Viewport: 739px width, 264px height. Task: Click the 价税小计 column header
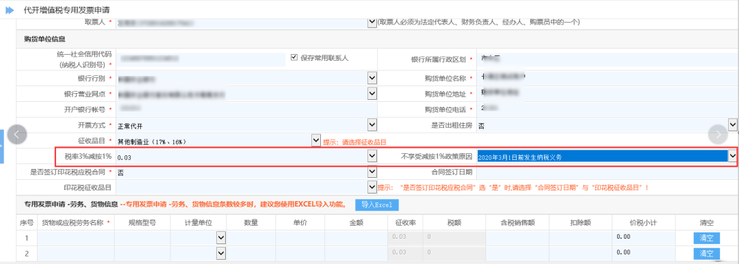point(643,222)
